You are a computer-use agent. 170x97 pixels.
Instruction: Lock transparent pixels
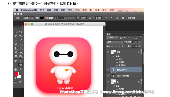[112, 46]
